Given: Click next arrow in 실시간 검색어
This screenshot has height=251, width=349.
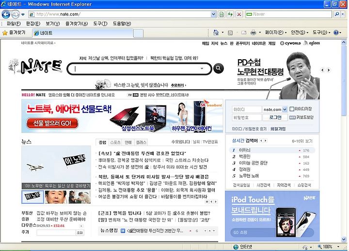Looking at the screenshot, I should (265, 141).
